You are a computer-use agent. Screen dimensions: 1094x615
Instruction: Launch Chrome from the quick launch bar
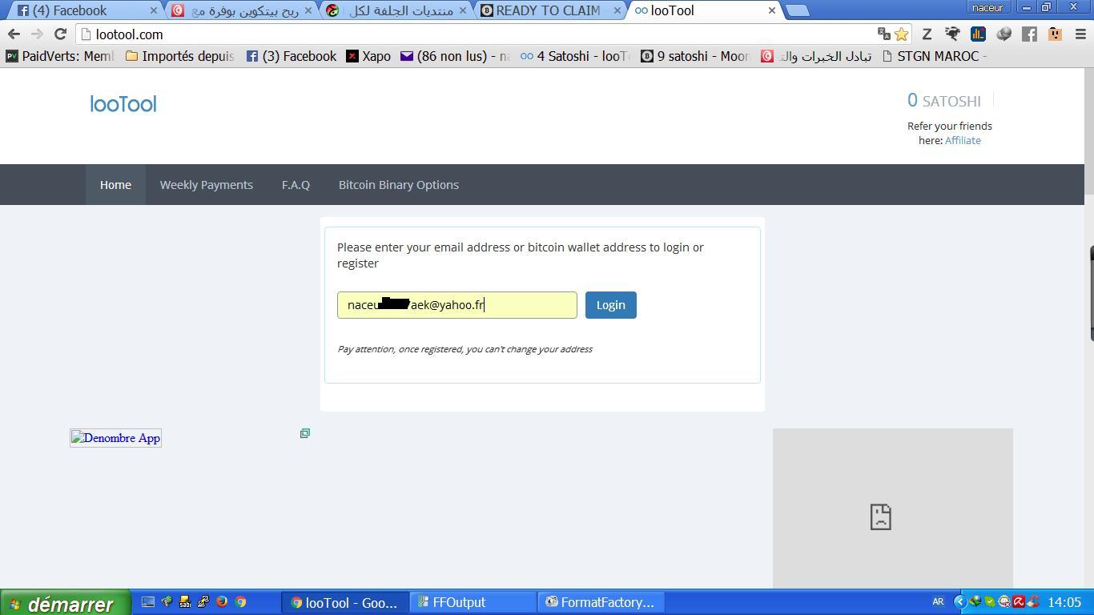click(240, 602)
